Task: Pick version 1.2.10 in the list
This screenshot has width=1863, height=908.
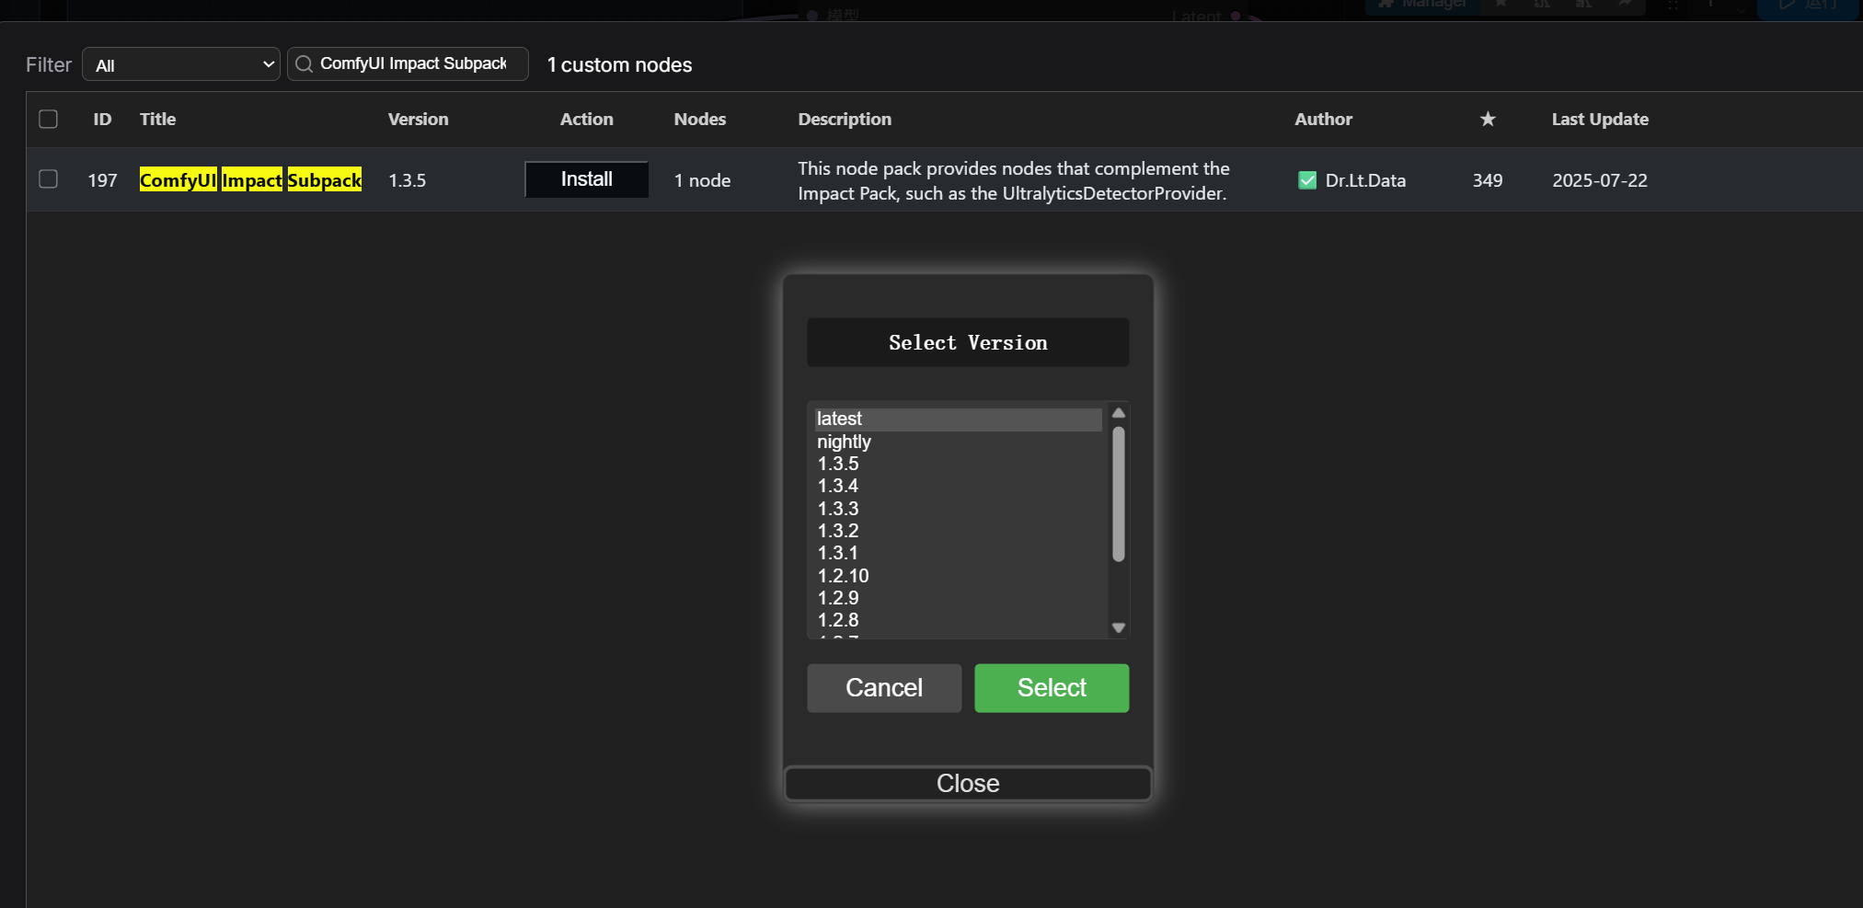Action: tap(958, 576)
